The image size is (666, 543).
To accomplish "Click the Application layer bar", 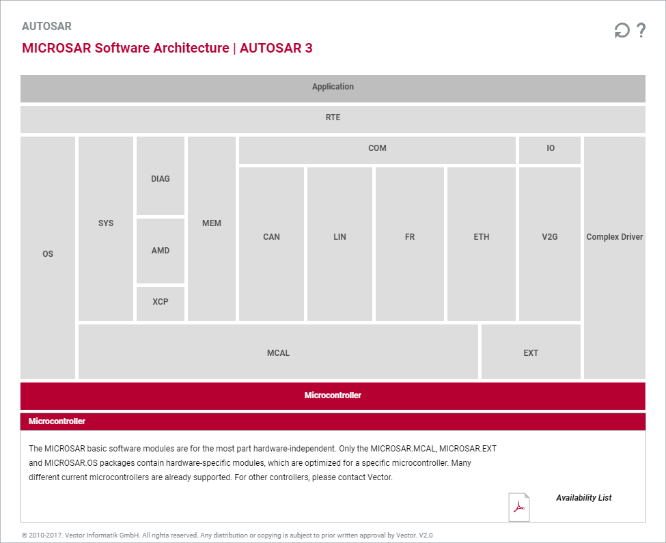I will tap(333, 87).
